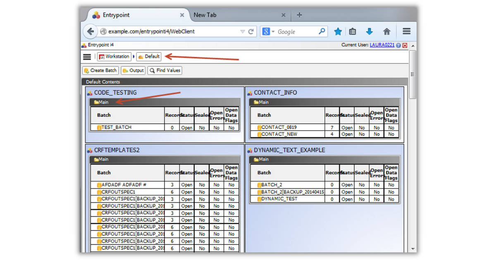
Task: Expand the URL bar dropdown arrow
Action: [x=242, y=31]
